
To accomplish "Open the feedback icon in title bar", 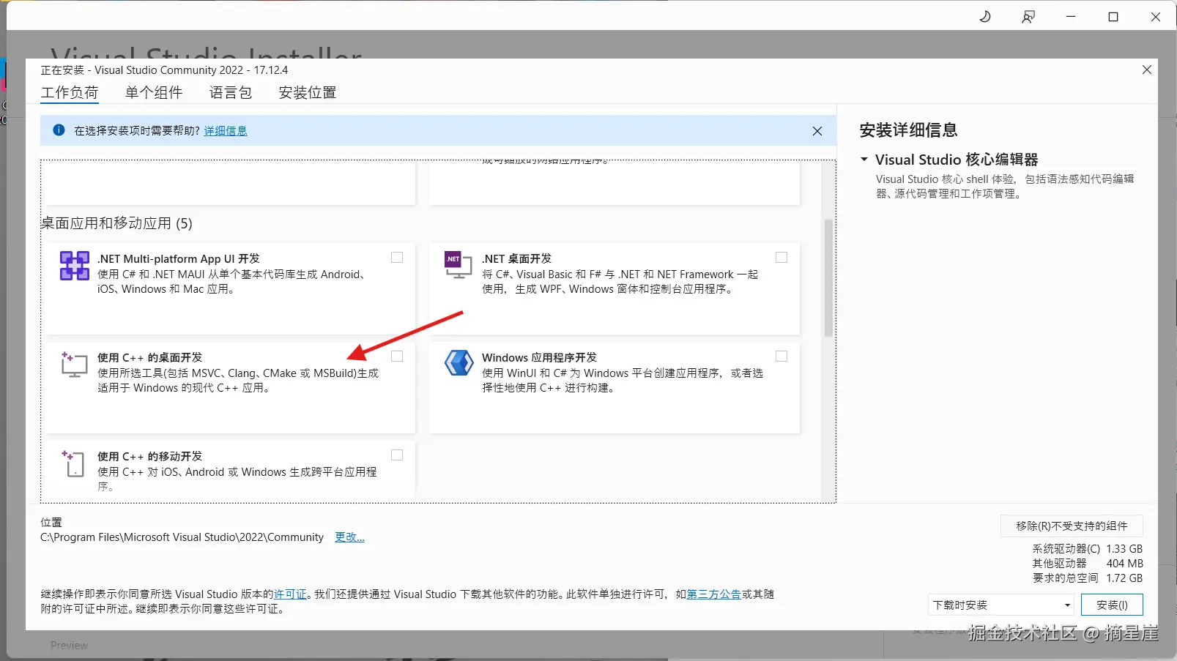I will tap(1028, 16).
